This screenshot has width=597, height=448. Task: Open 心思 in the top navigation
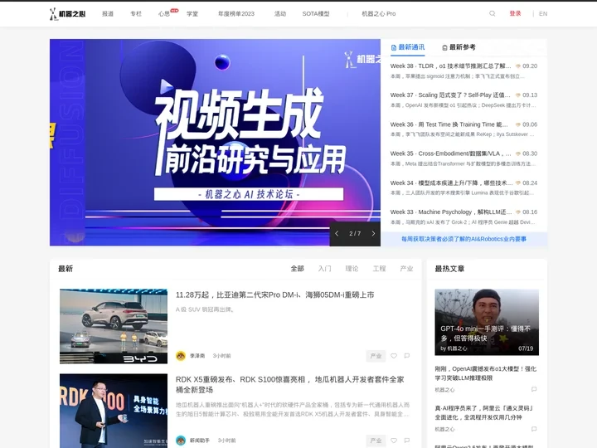pos(164,14)
